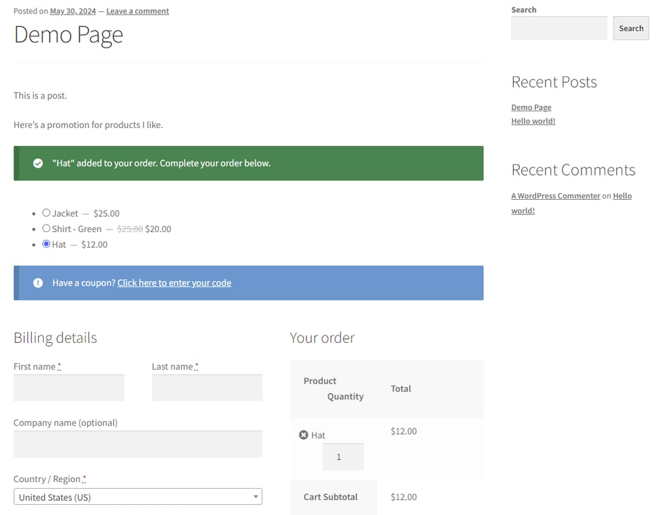This screenshot has width=660, height=515.
Task: Click the May 30, 2024 date link
Action: [72, 11]
